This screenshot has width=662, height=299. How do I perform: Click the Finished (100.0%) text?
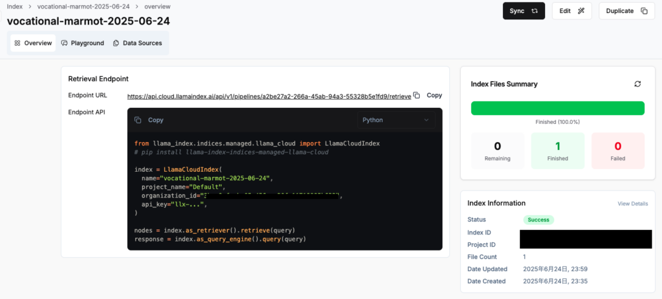click(x=558, y=122)
